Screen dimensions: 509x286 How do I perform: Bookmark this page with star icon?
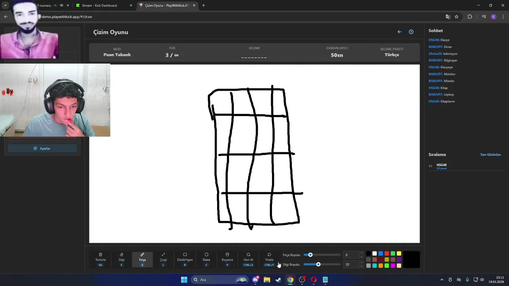(x=457, y=17)
